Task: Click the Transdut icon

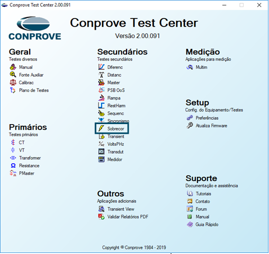Action: 101,152
